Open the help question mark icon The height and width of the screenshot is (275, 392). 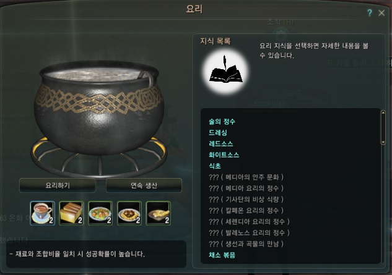click(x=370, y=13)
